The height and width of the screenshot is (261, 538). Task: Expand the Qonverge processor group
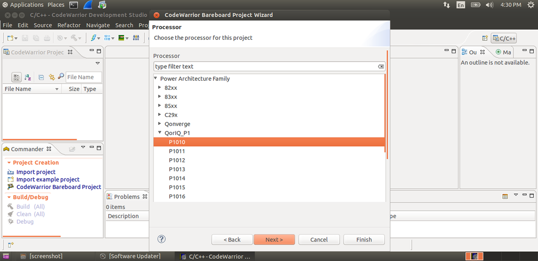[159, 123]
